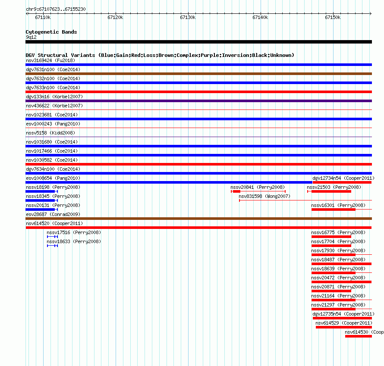Select nssv21164 (Perry2008) label
This screenshot has height=366, width=384.
(338, 296)
